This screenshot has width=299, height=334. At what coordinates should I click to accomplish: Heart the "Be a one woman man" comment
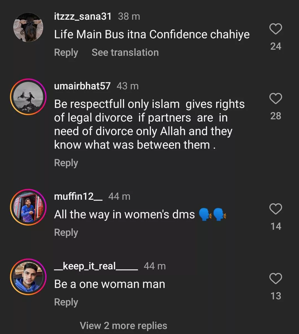275,279
